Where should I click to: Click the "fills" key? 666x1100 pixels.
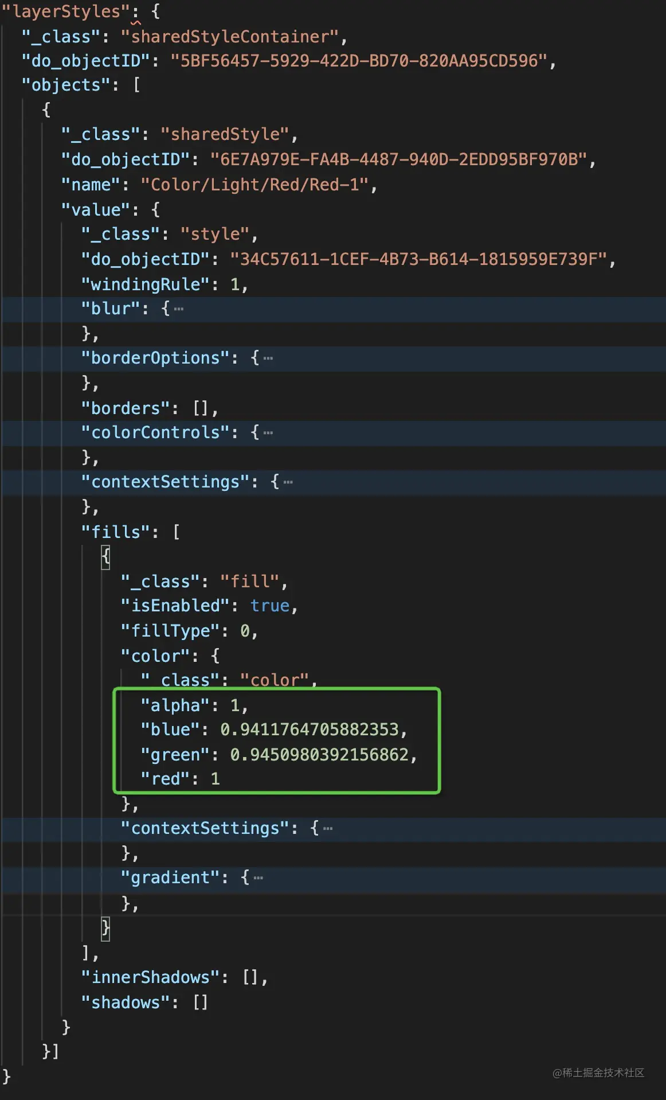[x=116, y=532]
